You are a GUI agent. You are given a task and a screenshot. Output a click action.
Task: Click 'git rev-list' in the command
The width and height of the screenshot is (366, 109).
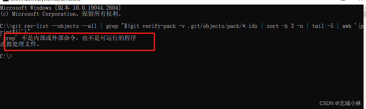(x=30, y=26)
